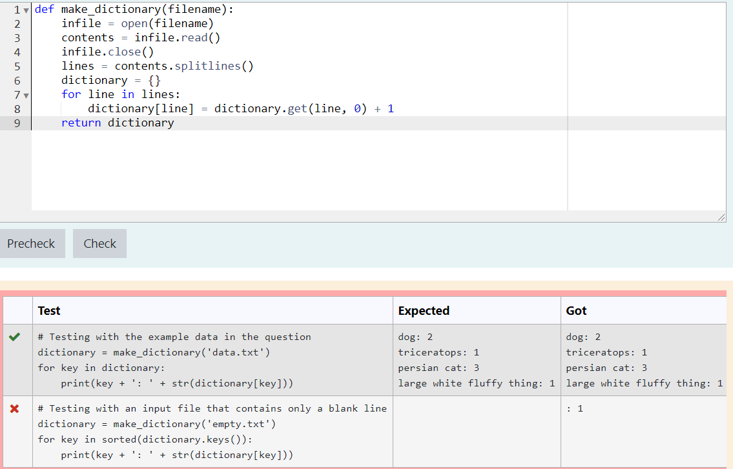Click the dictionary.get(line, 0) + 1 line

point(241,109)
